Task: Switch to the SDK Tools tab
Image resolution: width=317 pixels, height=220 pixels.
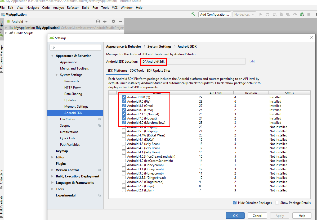Action: pyautogui.click(x=137, y=70)
